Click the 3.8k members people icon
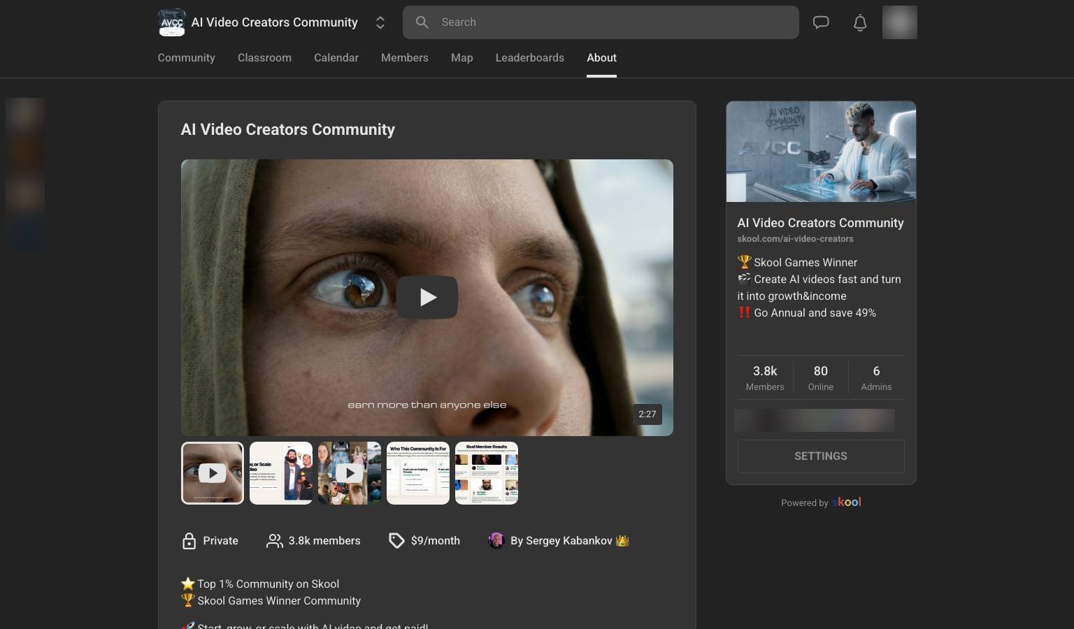This screenshot has height=629, width=1074. [x=275, y=541]
